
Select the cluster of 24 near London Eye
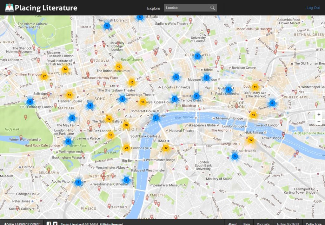point(126,148)
